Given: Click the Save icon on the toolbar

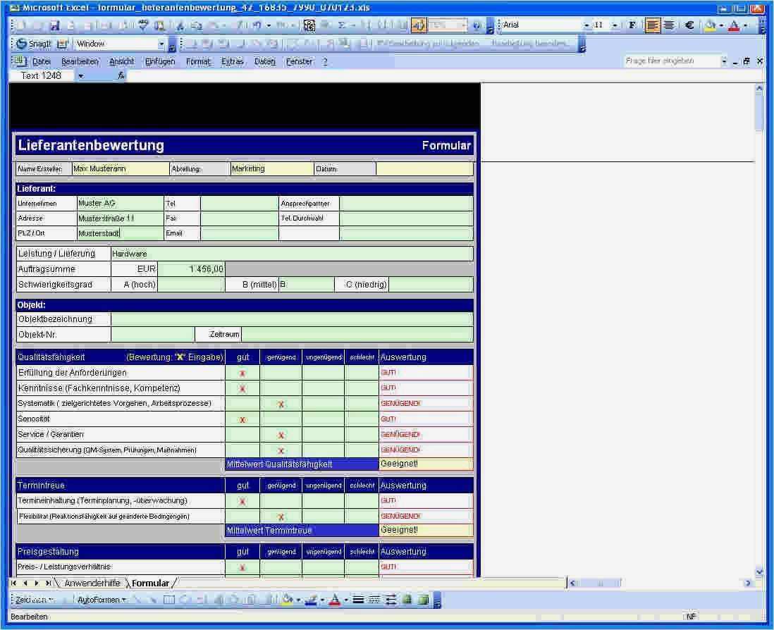Looking at the screenshot, I should point(53,25).
